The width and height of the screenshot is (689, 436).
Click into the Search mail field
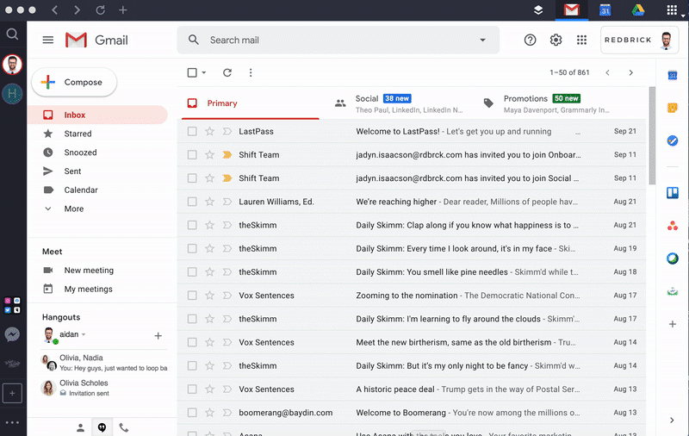click(x=336, y=40)
